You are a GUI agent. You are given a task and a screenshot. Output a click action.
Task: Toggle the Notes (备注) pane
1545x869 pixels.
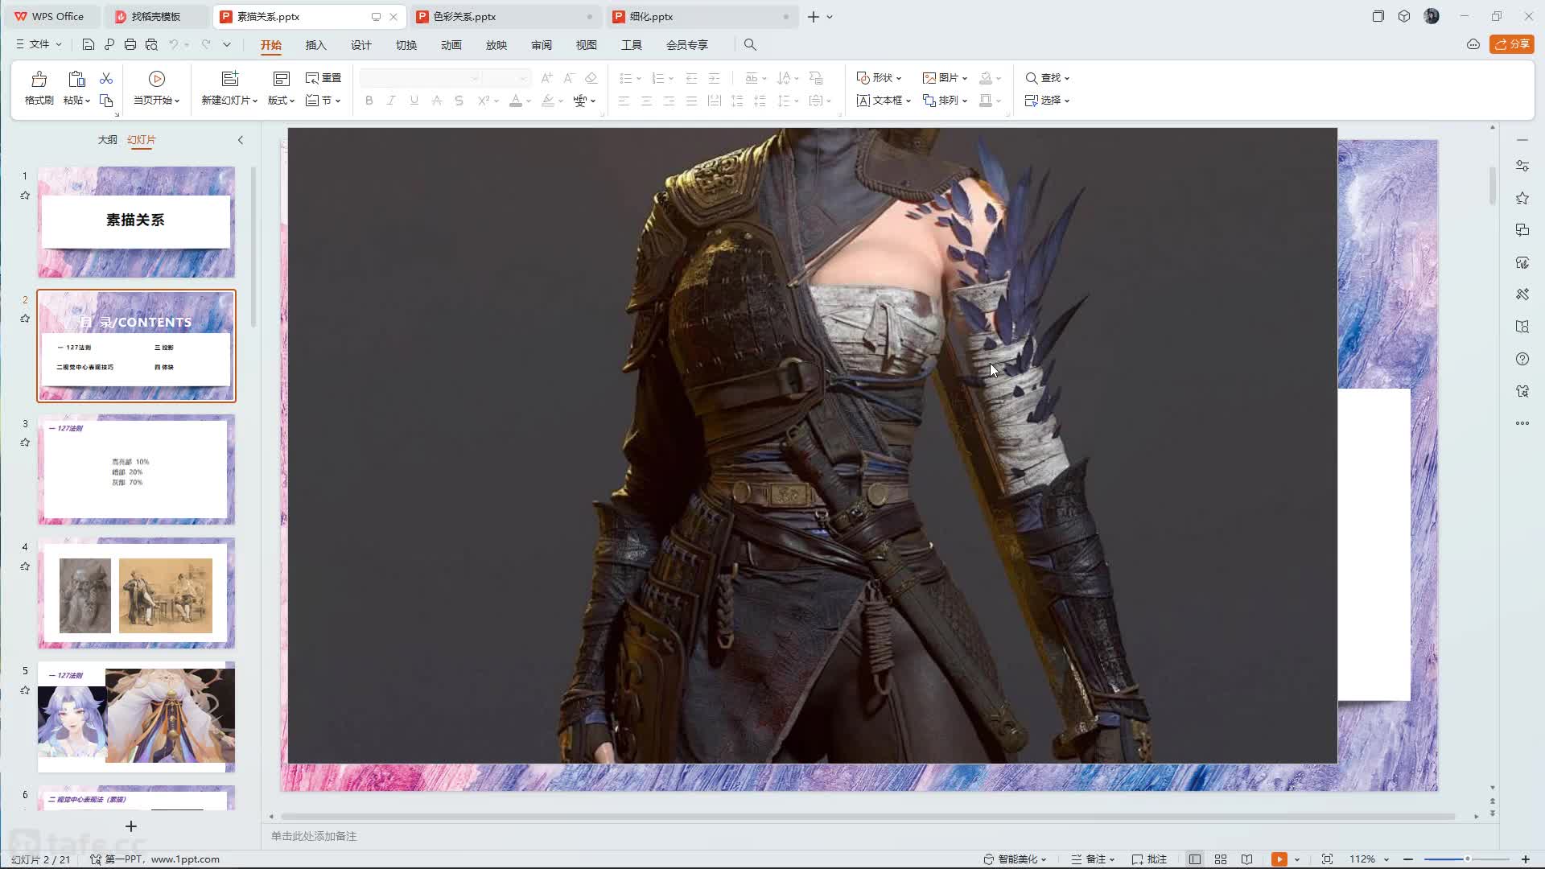point(1092,859)
